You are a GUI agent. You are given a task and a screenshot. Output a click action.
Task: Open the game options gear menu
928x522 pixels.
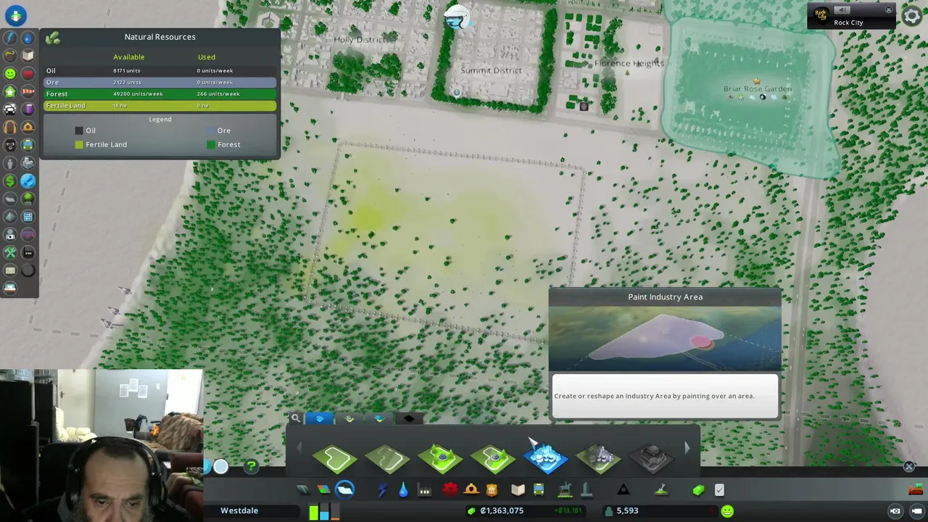pos(911,15)
